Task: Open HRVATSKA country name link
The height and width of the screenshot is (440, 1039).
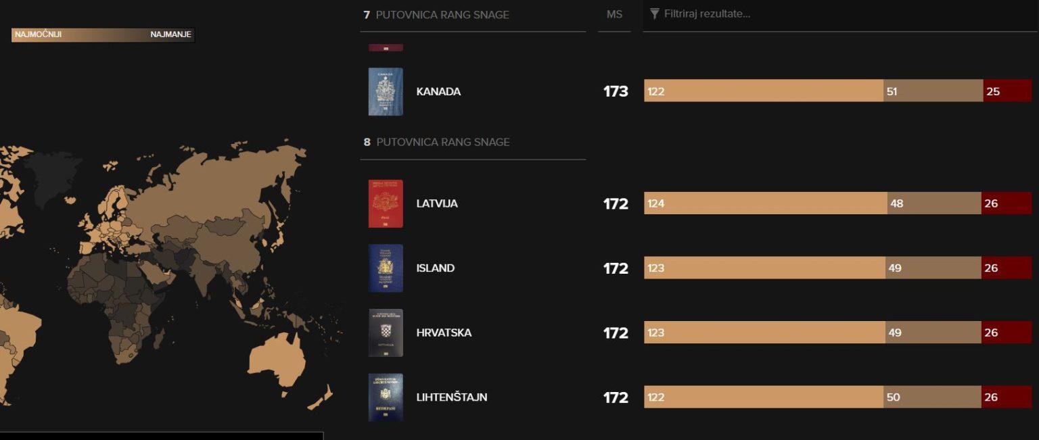Action: [x=444, y=333]
